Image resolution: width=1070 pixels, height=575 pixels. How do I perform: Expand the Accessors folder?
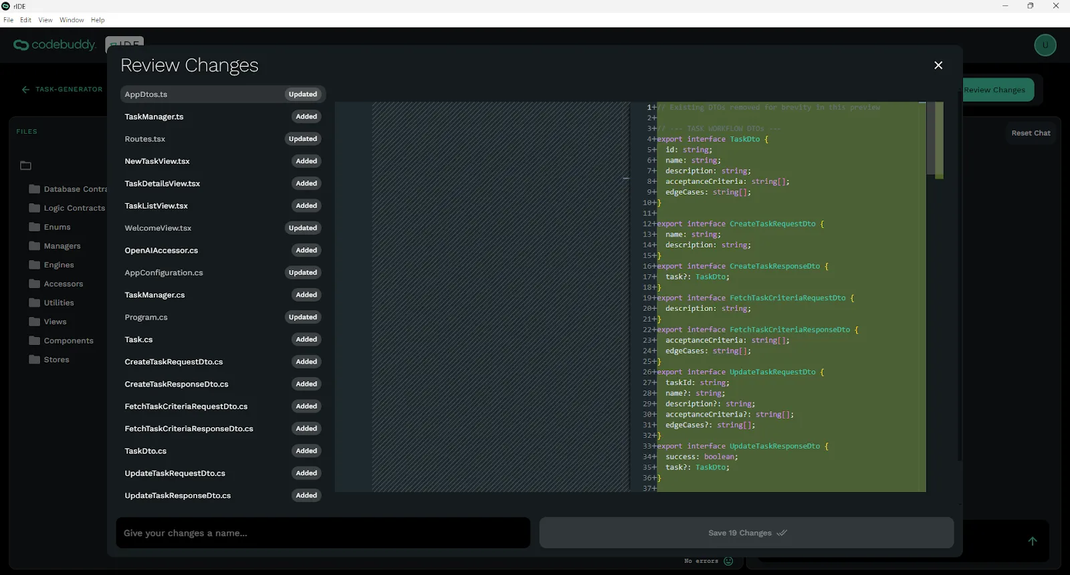56,284
